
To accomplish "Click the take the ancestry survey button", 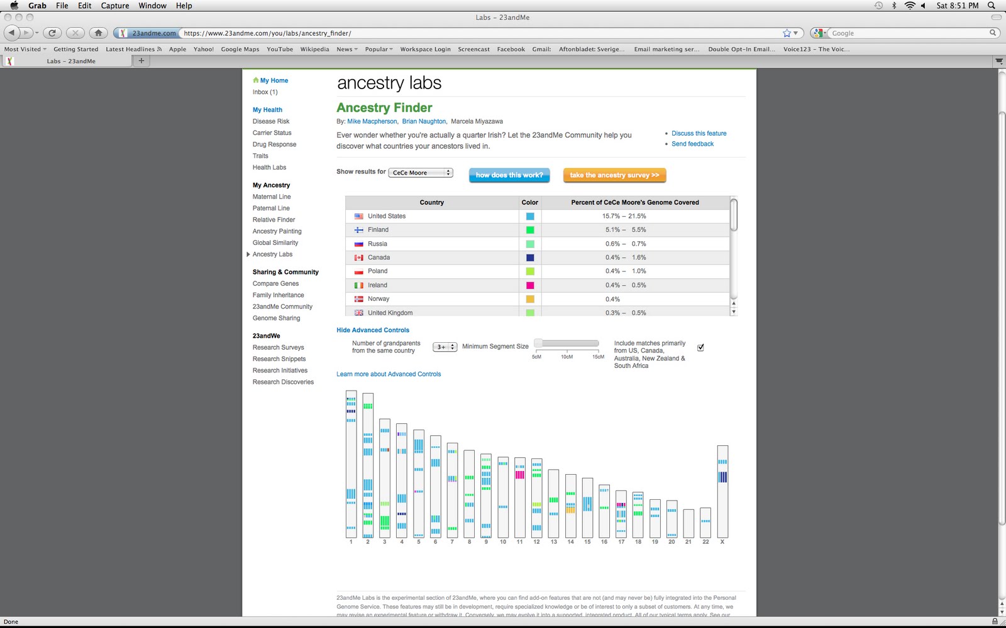I will point(614,175).
